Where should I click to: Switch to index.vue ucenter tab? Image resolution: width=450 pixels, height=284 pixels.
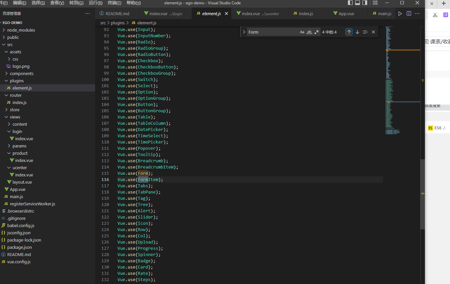coord(260,13)
